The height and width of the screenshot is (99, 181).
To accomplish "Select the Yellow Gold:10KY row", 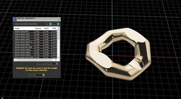I will click(x=35, y=34).
